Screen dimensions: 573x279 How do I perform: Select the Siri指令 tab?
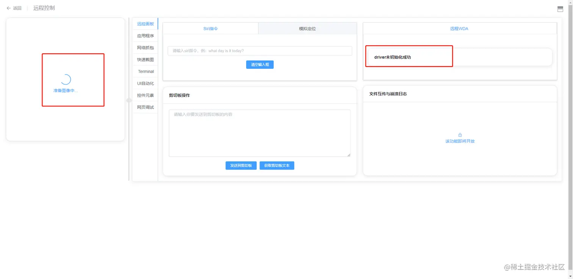pos(211,28)
